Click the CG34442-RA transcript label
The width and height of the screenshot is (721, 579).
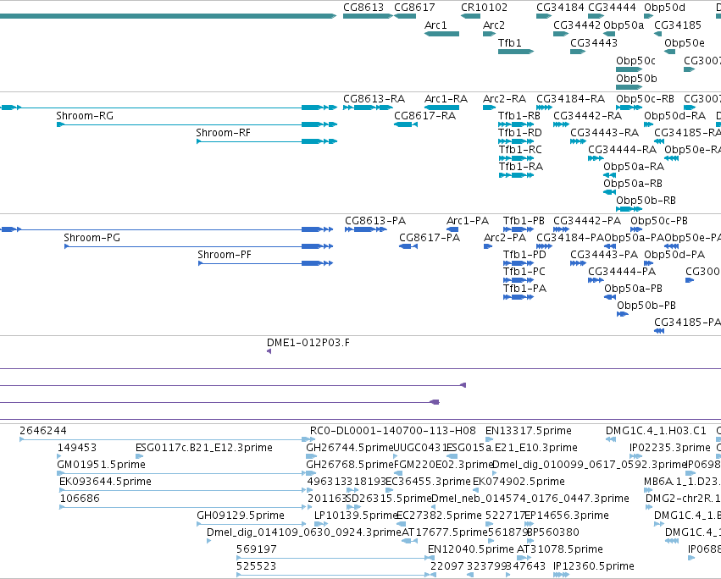click(x=588, y=116)
